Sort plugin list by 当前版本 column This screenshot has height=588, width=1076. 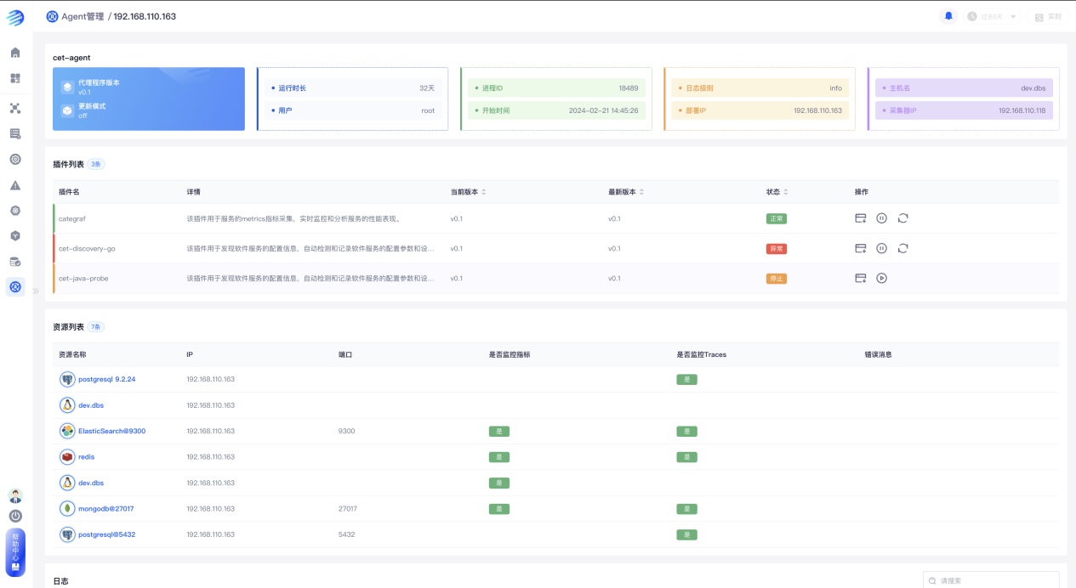483,192
